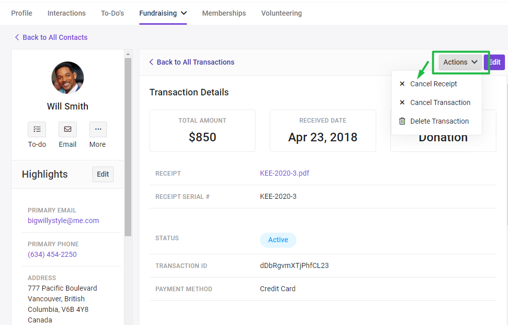The height and width of the screenshot is (325, 508).
Task: Switch to the Profile tab
Action: click(22, 13)
